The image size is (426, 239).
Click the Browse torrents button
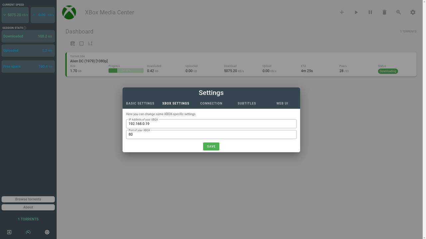(x=28, y=199)
